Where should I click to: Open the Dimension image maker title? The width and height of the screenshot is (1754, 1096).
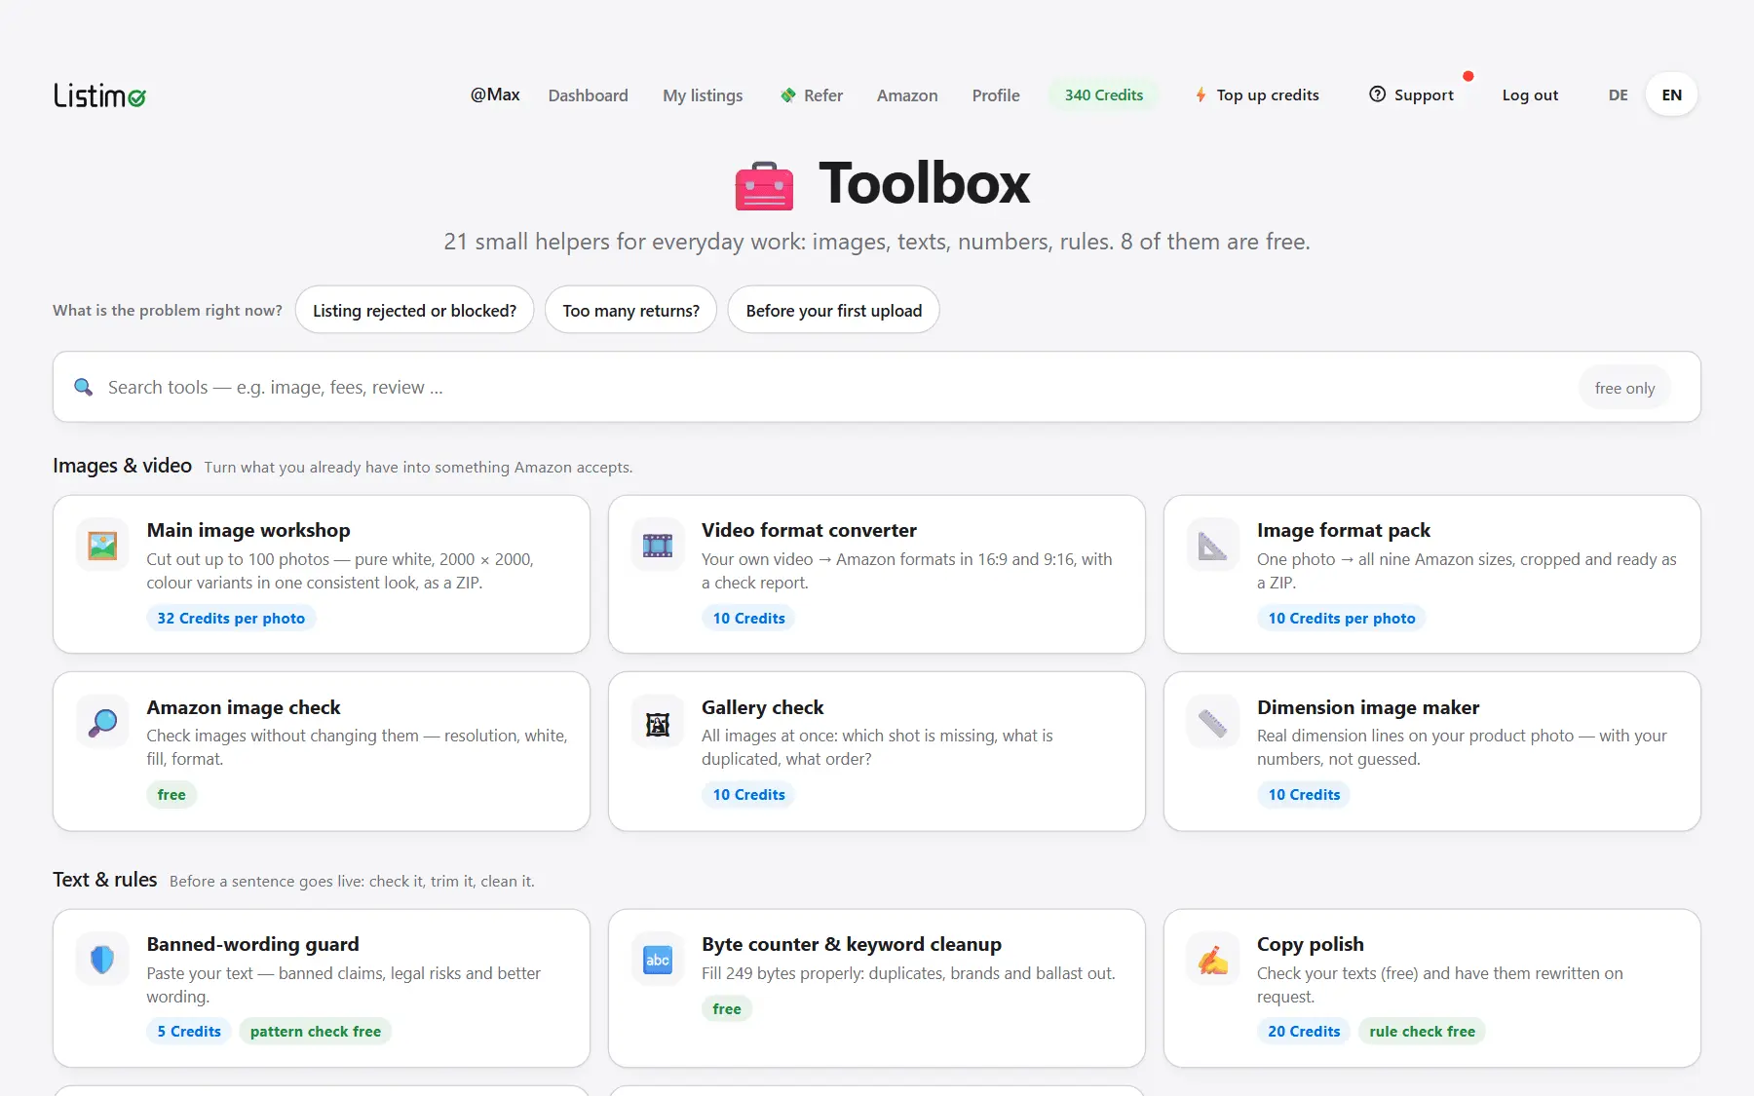(1367, 707)
